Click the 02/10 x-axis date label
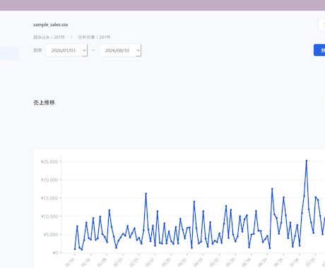The height and width of the screenshot is (268, 325). [118, 262]
